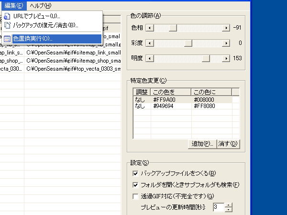Enable 透過GIF対応(不完全です)(G) checkbox

pos(135,196)
